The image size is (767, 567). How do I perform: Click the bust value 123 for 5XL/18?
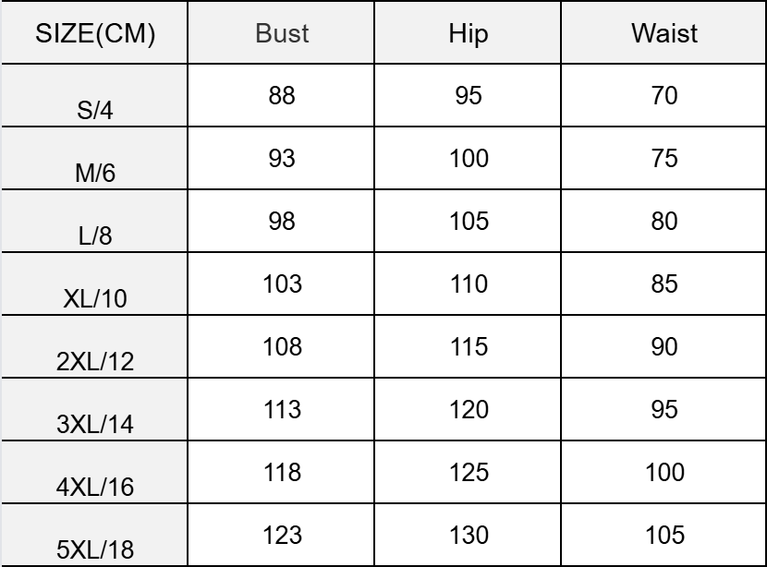[x=283, y=535]
